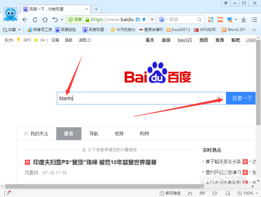
Task: Open the 印度夫妇靠PS登顶珠峰 news headline
Action: point(95,163)
